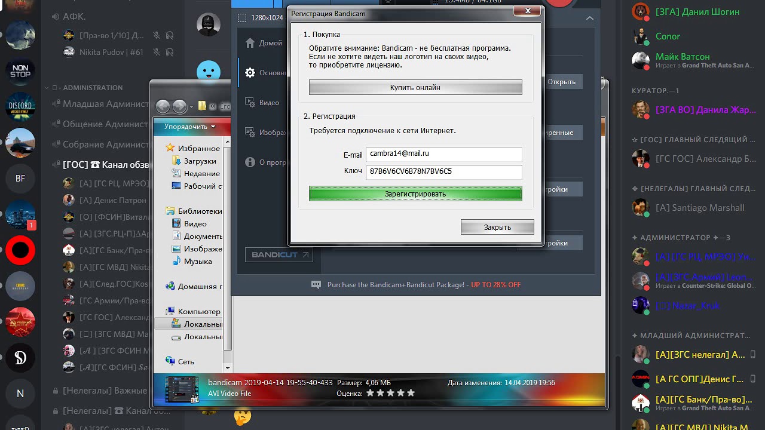
Task: Click the green Зарегистрировать button
Action: click(x=415, y=193)
